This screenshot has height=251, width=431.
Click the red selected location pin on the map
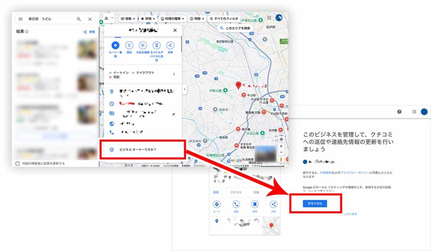239,85
